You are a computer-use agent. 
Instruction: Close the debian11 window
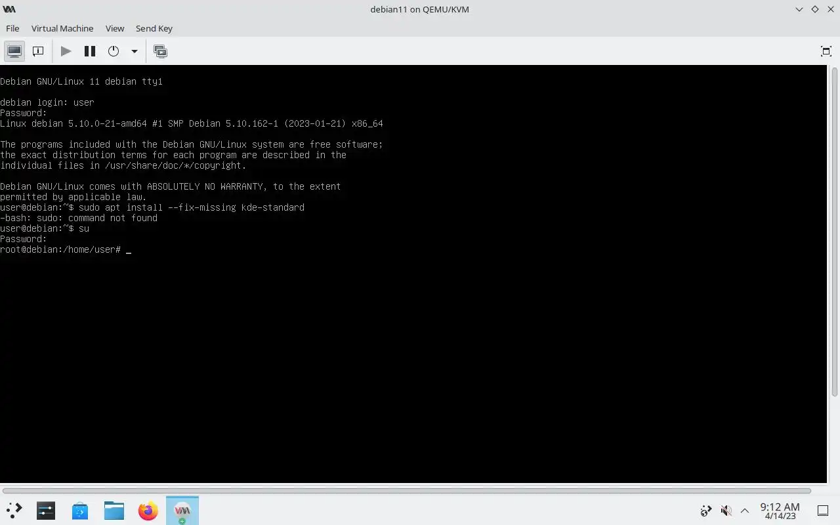click(x=830, y=9)
